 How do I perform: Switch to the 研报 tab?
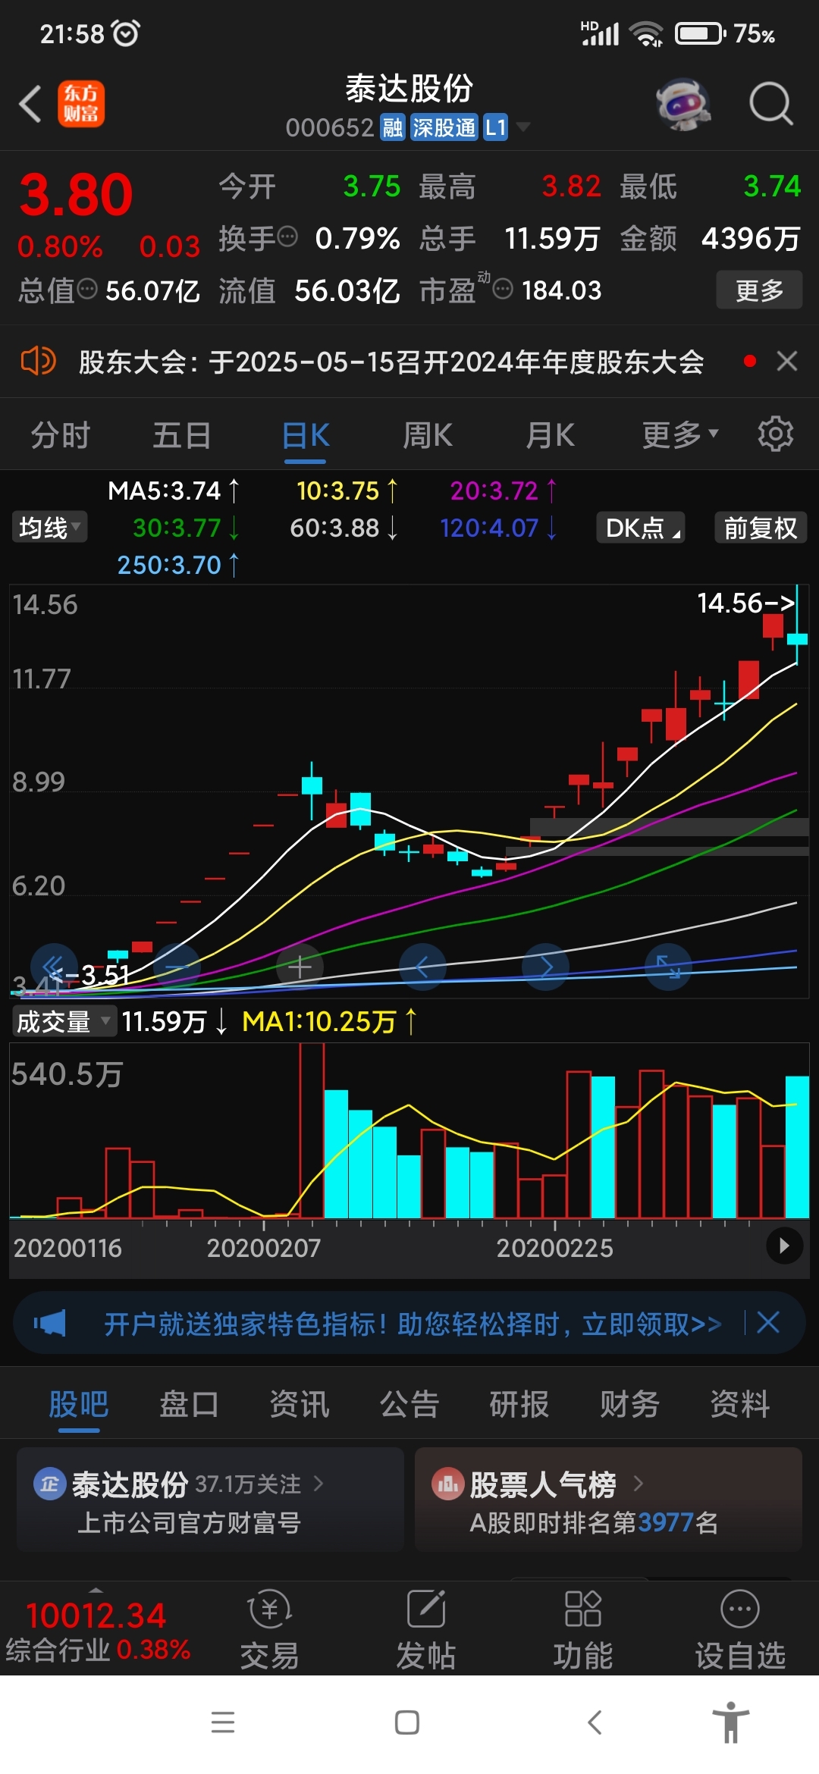519,1404
